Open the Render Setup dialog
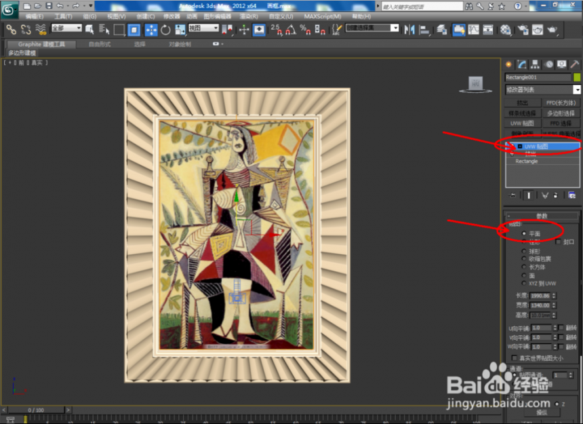583x424 pixels. 523,30
